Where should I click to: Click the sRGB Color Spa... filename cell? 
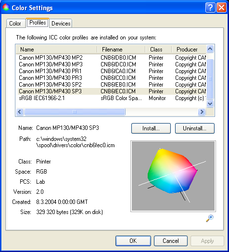(x=121, y=98)
